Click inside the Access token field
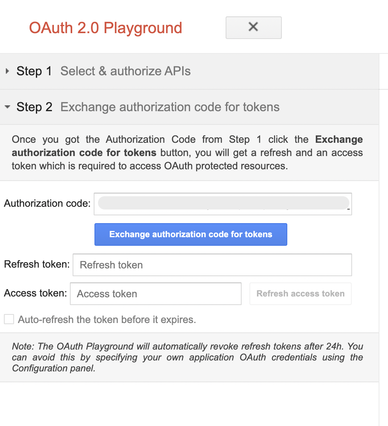This screenshot has height=426, width=388. 155,293
